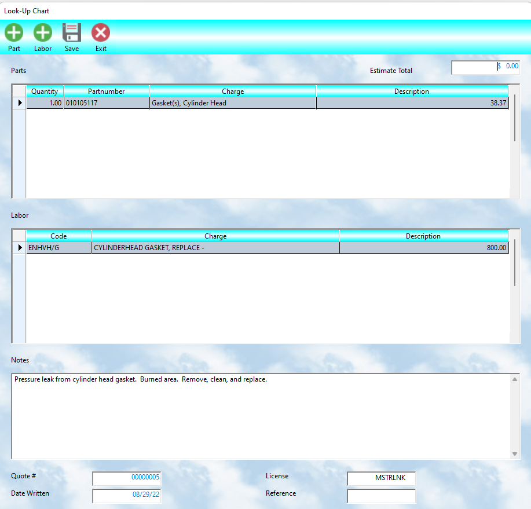Sort parts by Quantity column header

[45, 91]
